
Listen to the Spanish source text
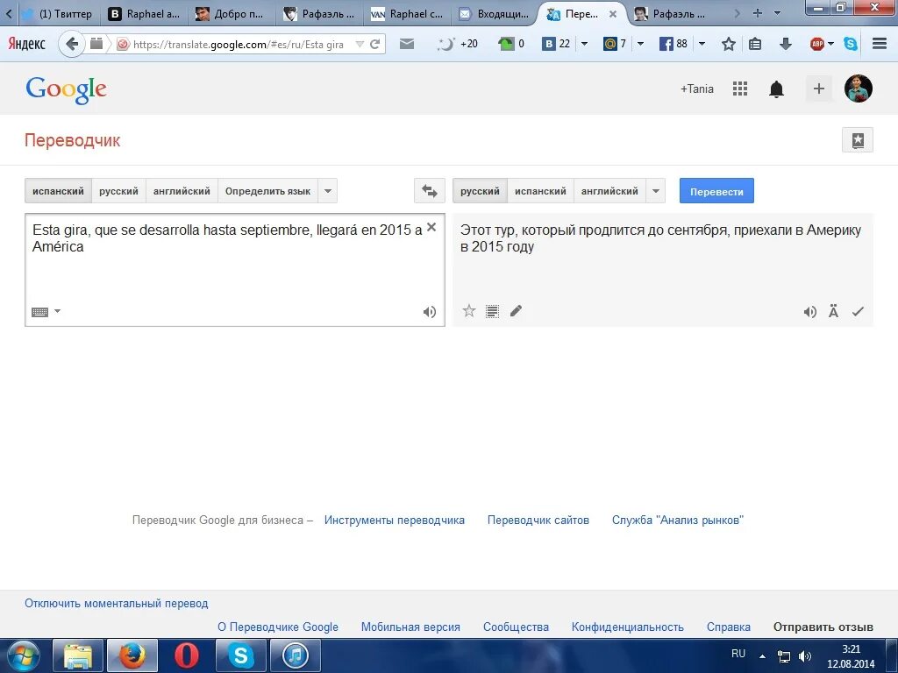[430, 312]
